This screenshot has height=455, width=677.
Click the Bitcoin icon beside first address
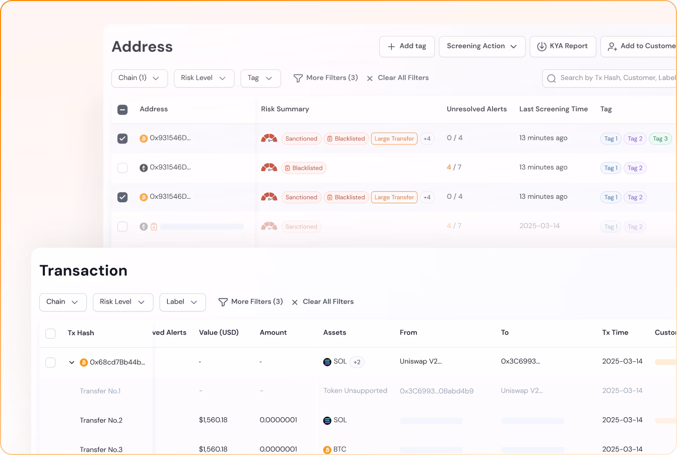[144, 138]
